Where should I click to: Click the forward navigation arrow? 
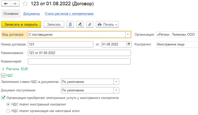15,4
